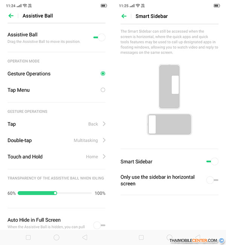Open Tap gesture setting chevron
226x245 pixels.
104,124
